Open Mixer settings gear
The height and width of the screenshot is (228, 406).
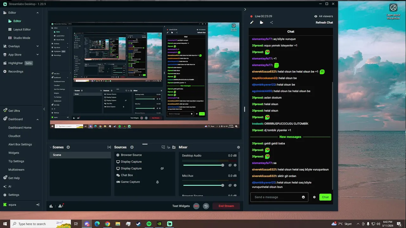tap(239, 147)
